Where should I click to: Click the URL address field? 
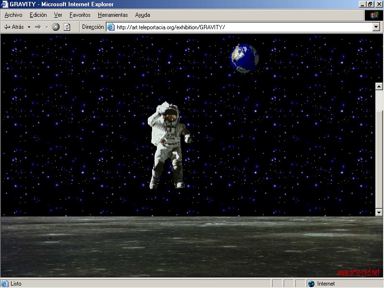pyautogui.click(x=240, y=27)
